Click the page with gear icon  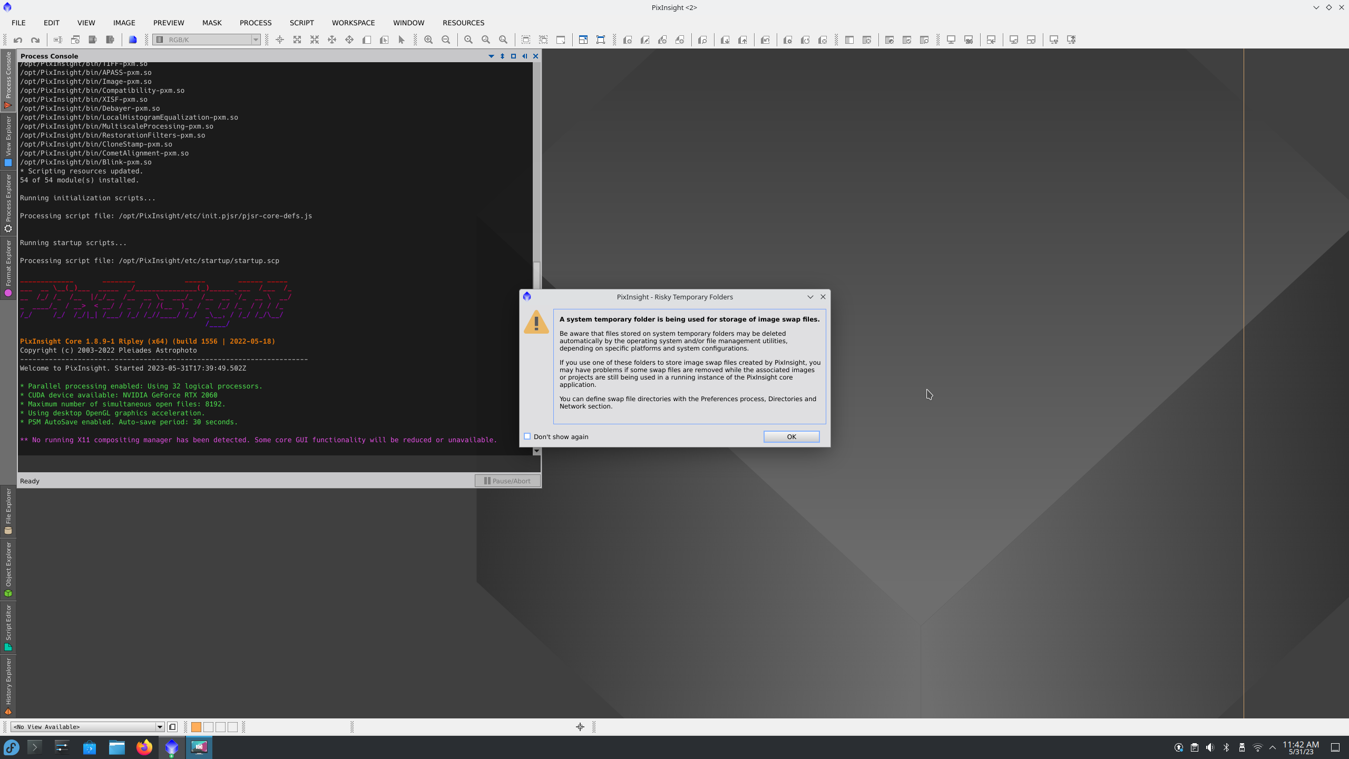pos(788,40)
